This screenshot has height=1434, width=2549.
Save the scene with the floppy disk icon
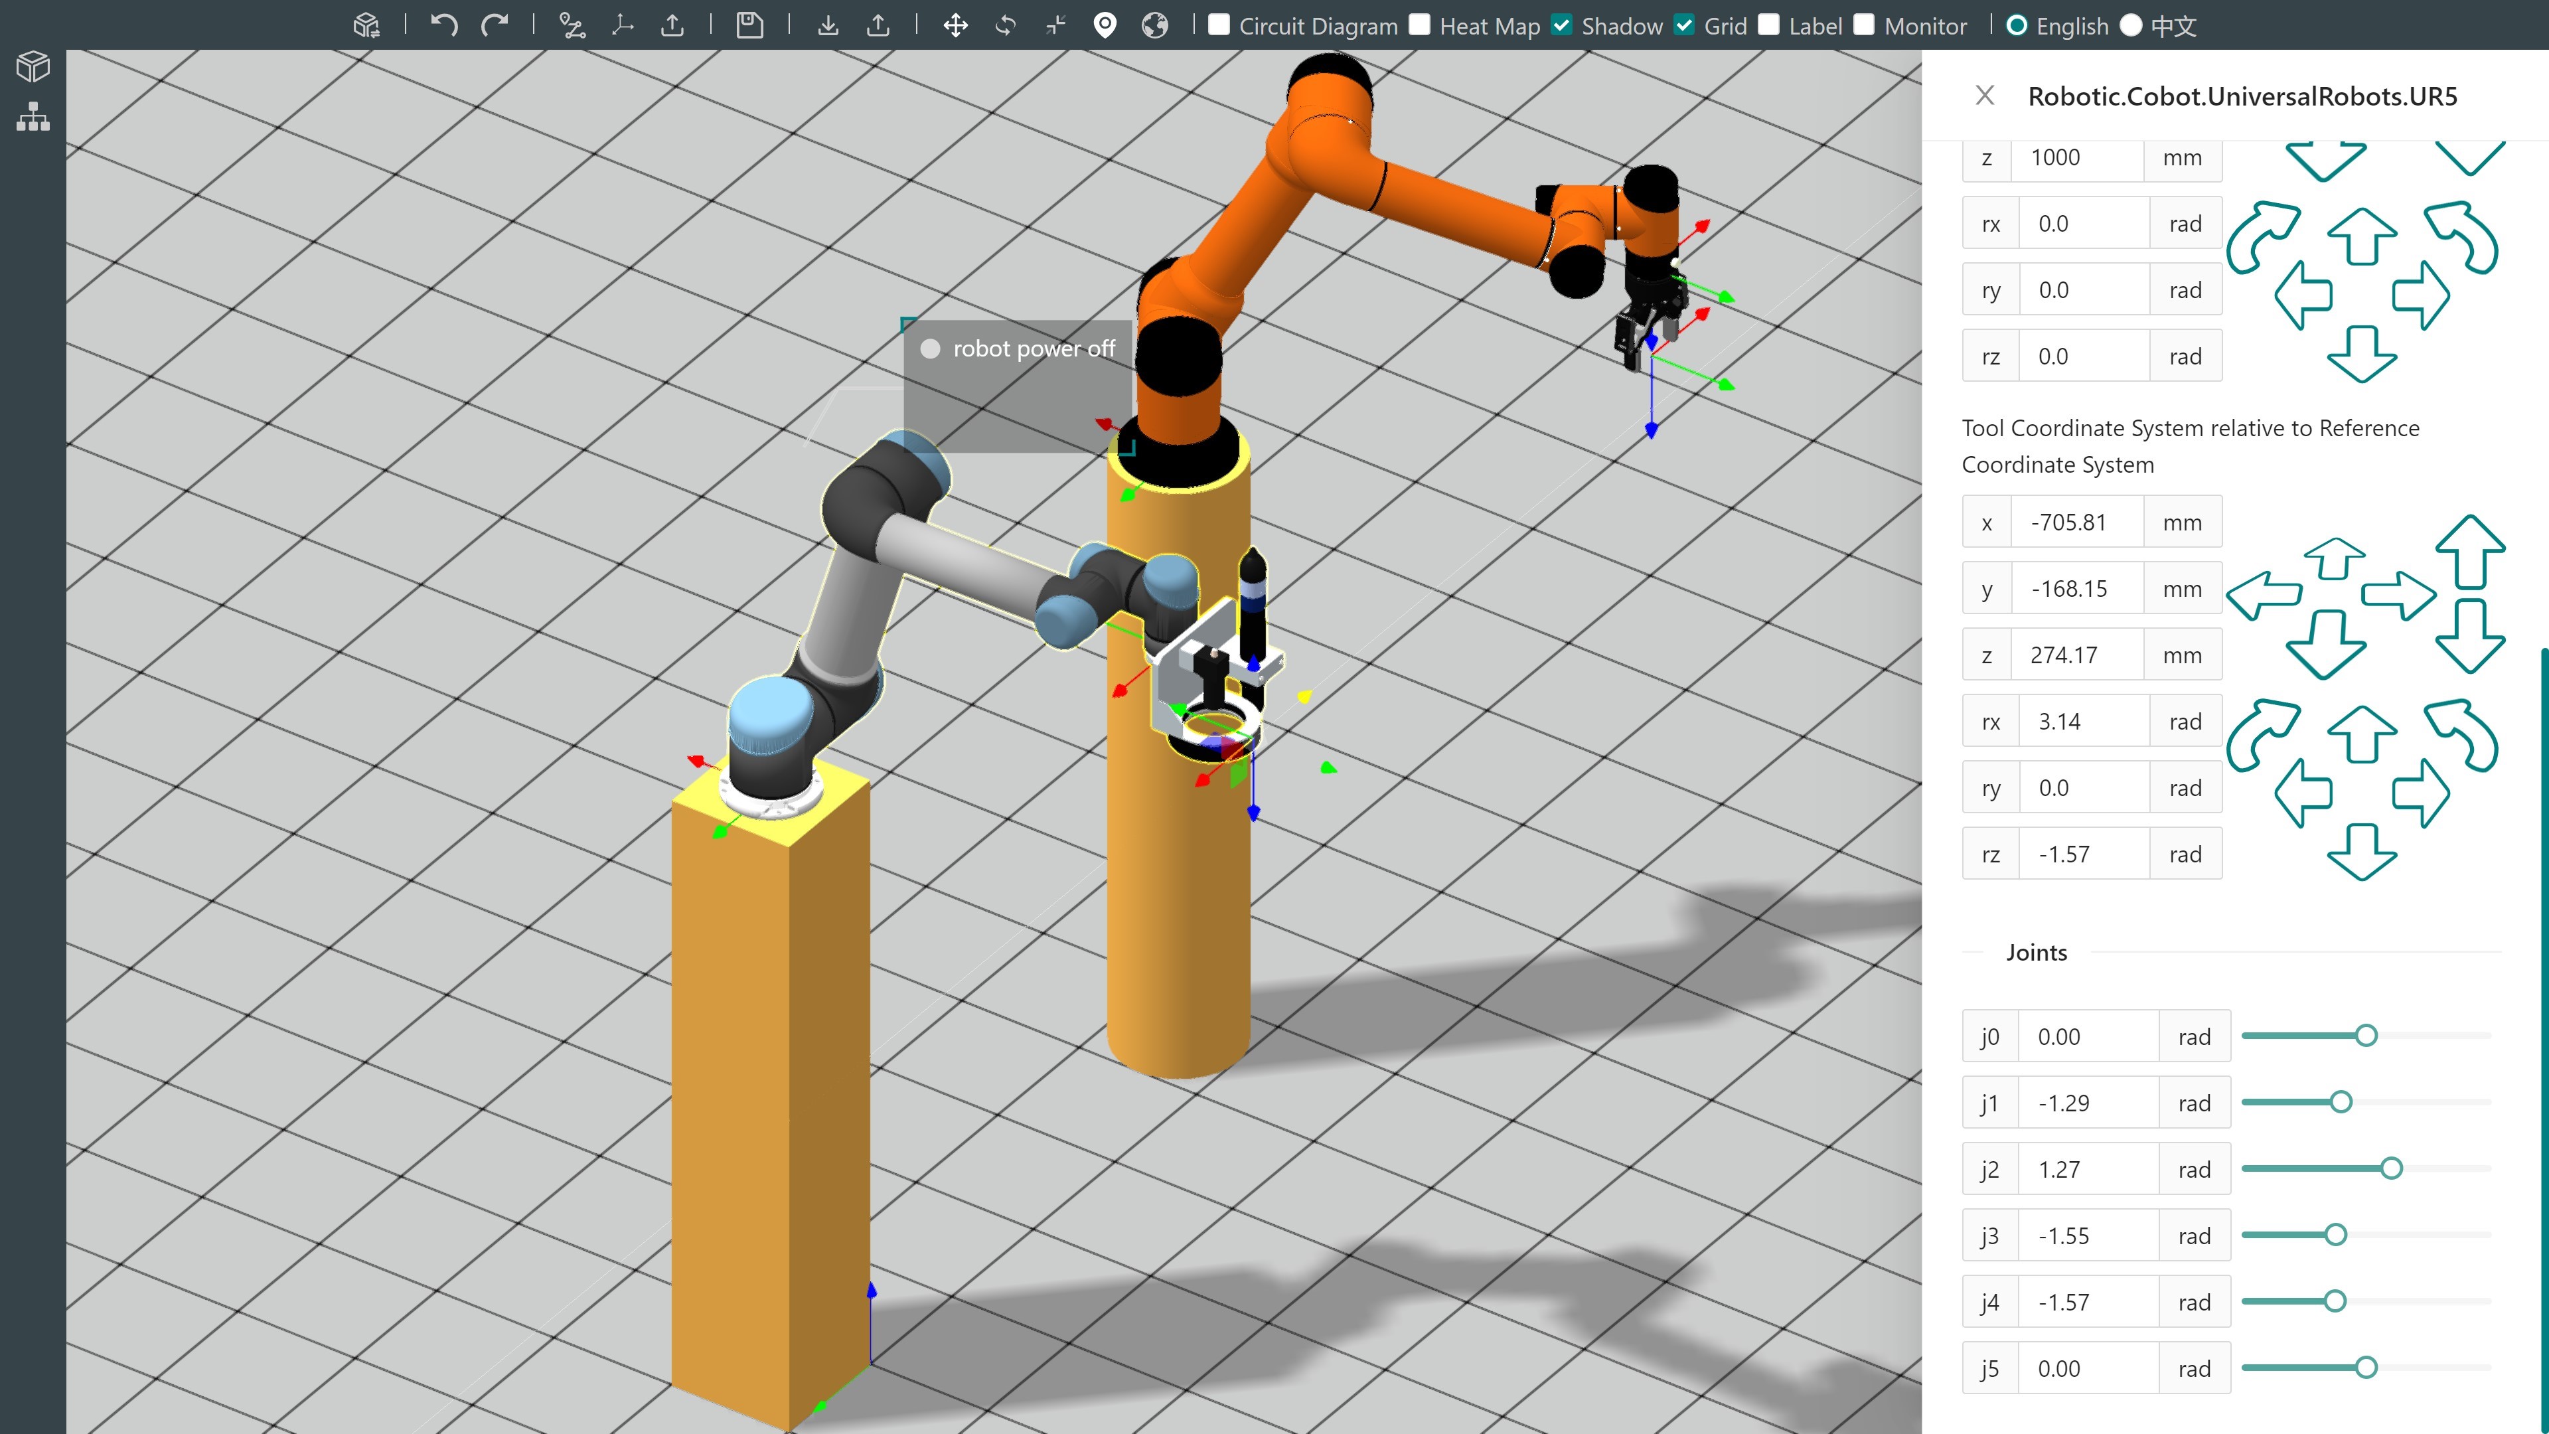(750, 25)
